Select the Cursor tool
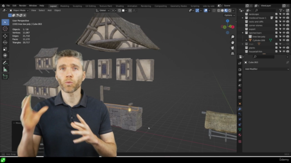This screenshot has width=291, height=163. click(x=5, y=29)
